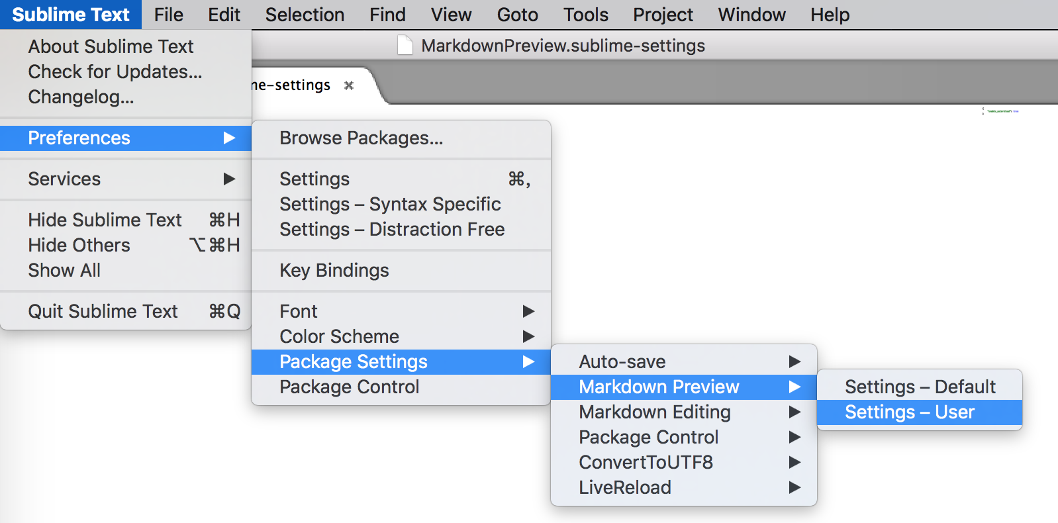Click the minimap preview in the editor

(x=1000, y=111)
